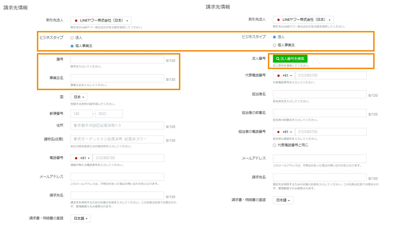Click the second 郵便番号 box showing 0022

click(109, 114)
